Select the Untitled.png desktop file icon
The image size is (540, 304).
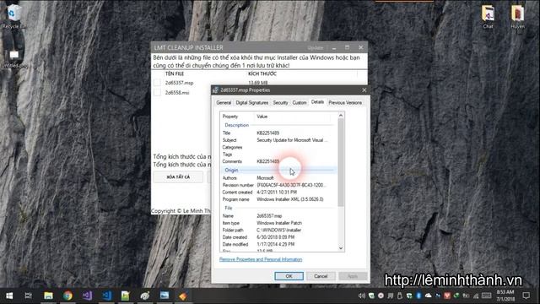14,57
